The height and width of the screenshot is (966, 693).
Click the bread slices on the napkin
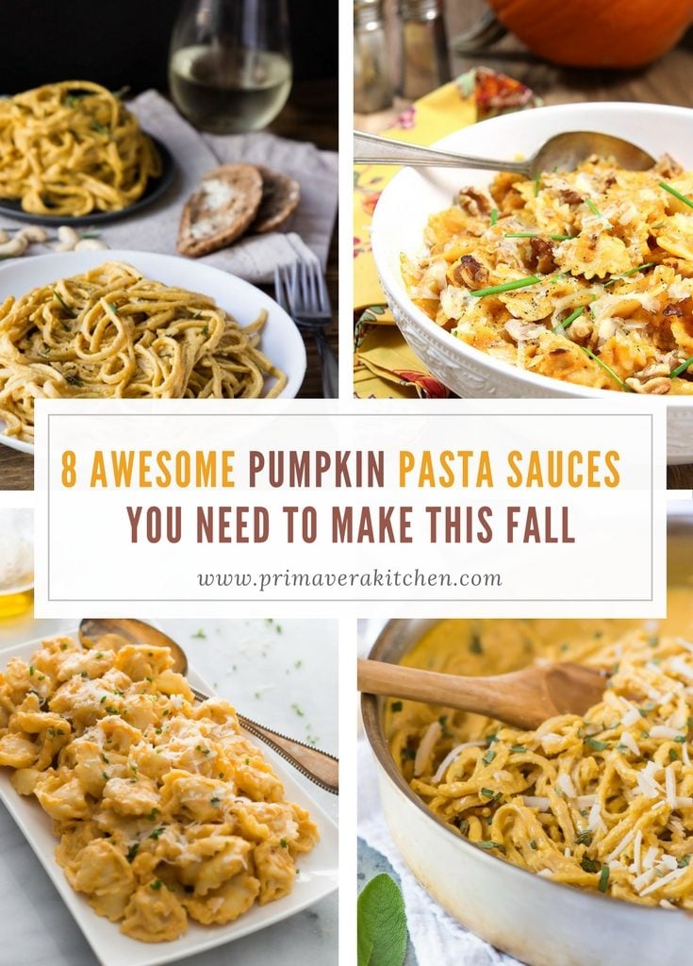pos(239,208)
